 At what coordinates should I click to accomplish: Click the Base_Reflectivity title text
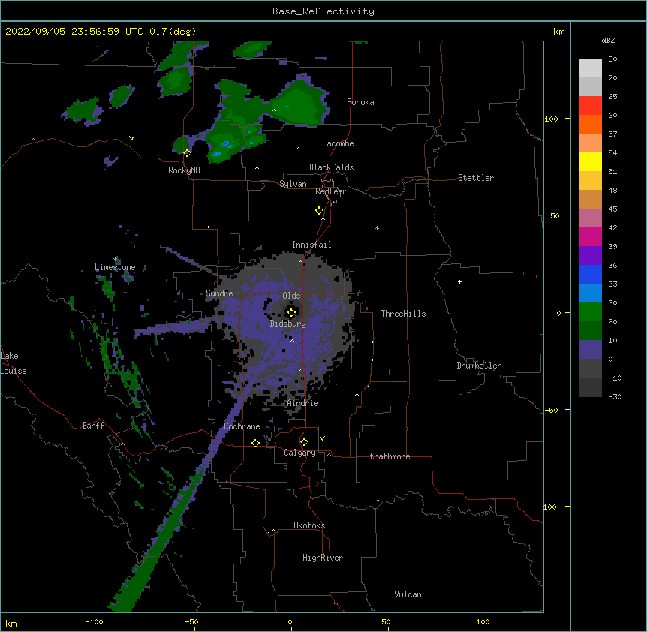tap(323, 11)
